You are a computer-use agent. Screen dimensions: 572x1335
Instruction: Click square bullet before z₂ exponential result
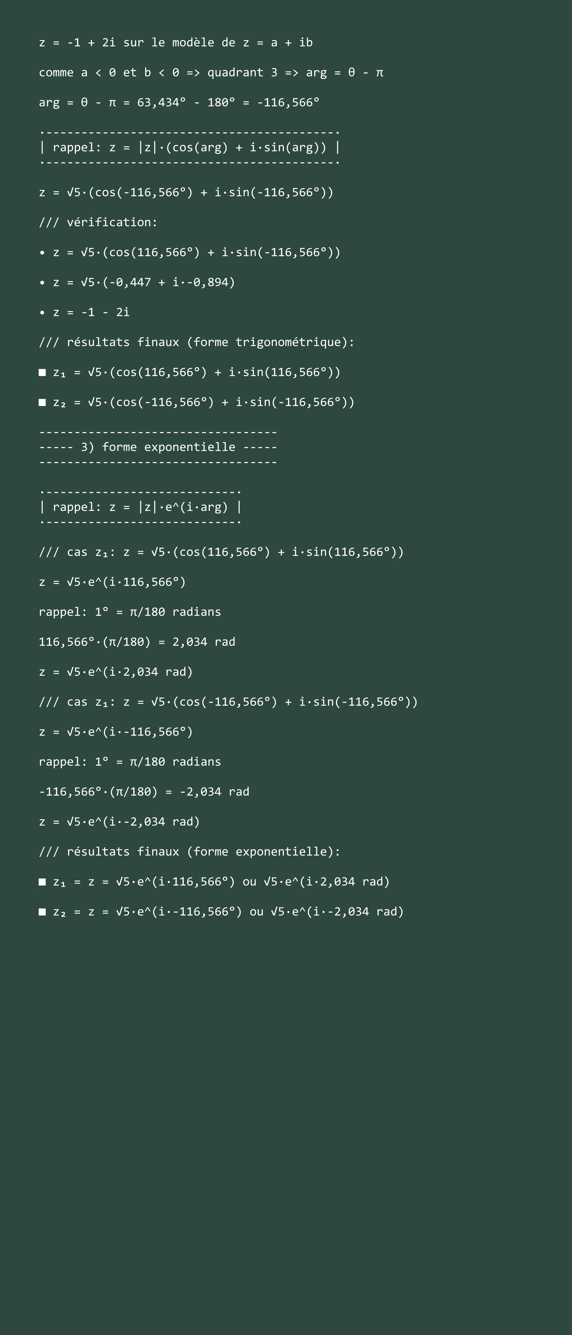coord(42,912)
